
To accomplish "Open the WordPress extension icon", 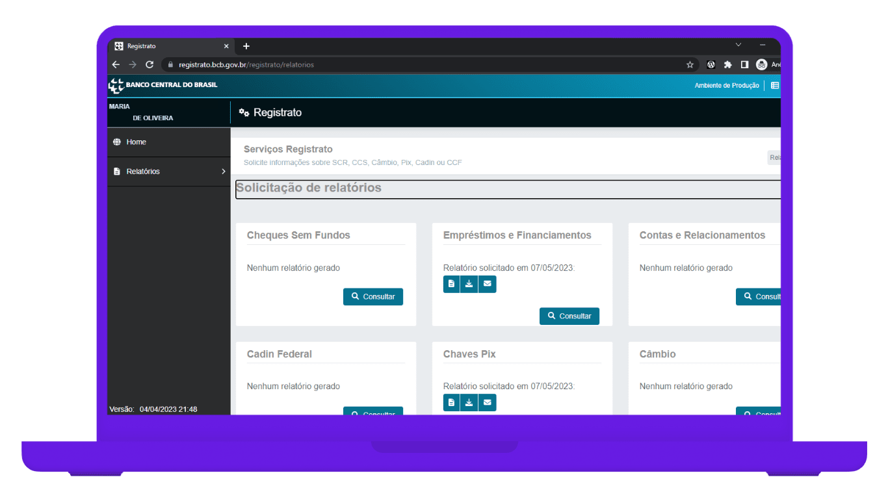I will (711, 65).
